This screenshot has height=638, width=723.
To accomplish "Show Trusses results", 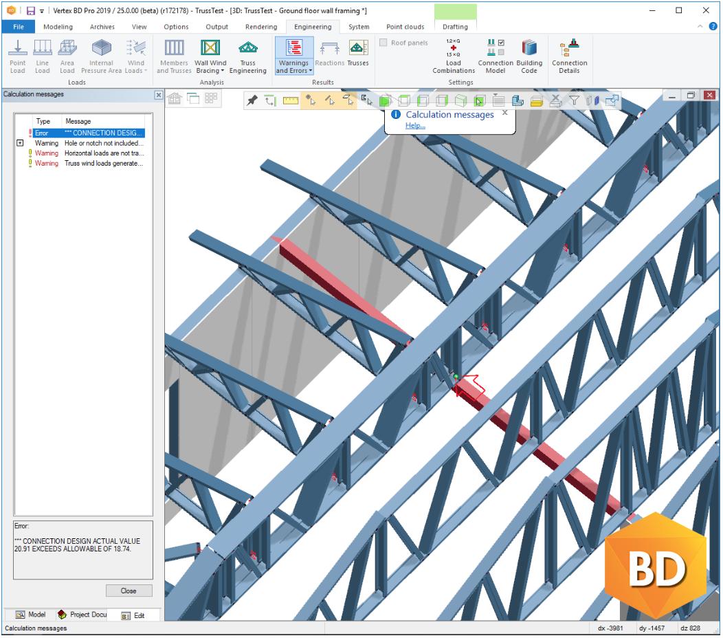I will click(x=358, y=54).
